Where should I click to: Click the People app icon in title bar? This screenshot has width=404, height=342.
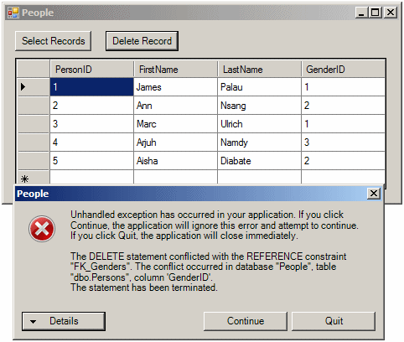[x=13, y=13]
